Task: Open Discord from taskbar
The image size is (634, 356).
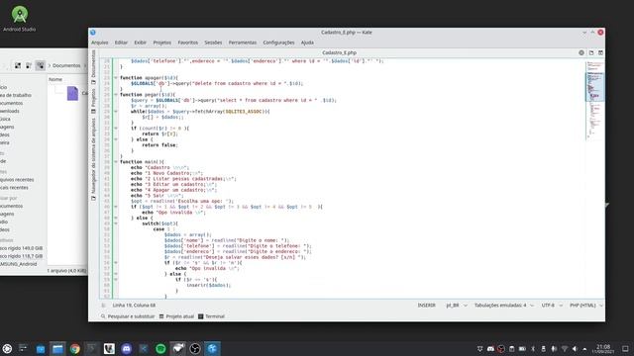Action: point(126,349)
